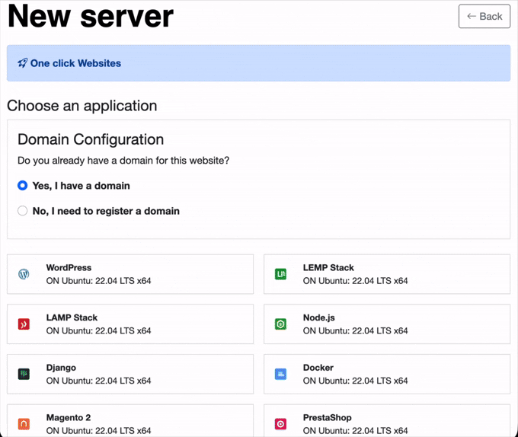Screen dimensions: 518x437
Task: Go back using the Back button
Action: pyautogui.click(x=484, y=16)
